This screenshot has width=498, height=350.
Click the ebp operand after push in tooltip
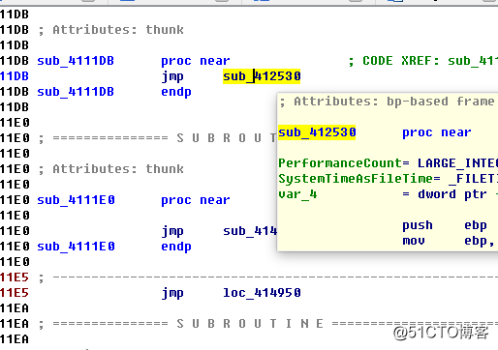coord(476,226)
